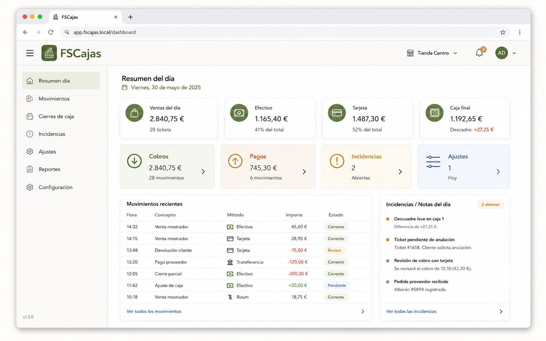Click the Ventas del día bag icon
Screen dimensions: 546x341
coord(134,113)
